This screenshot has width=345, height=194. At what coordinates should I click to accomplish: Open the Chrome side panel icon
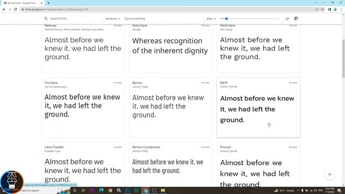(329, 9)
